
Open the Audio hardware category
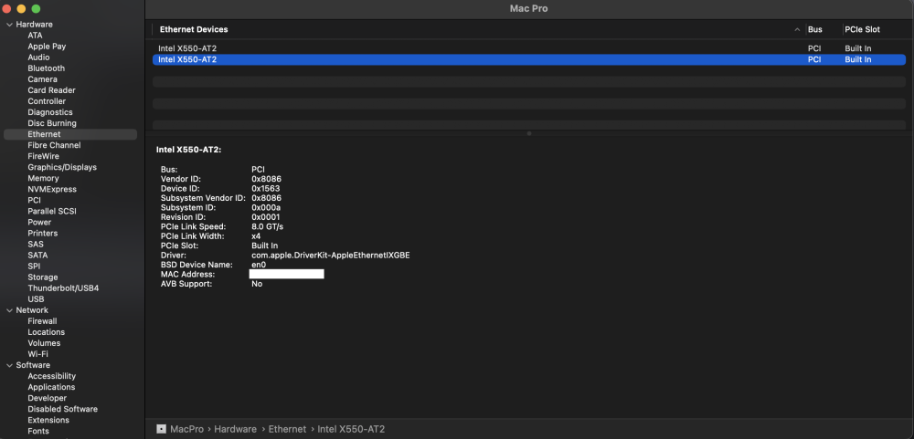[x=38, y=57]
